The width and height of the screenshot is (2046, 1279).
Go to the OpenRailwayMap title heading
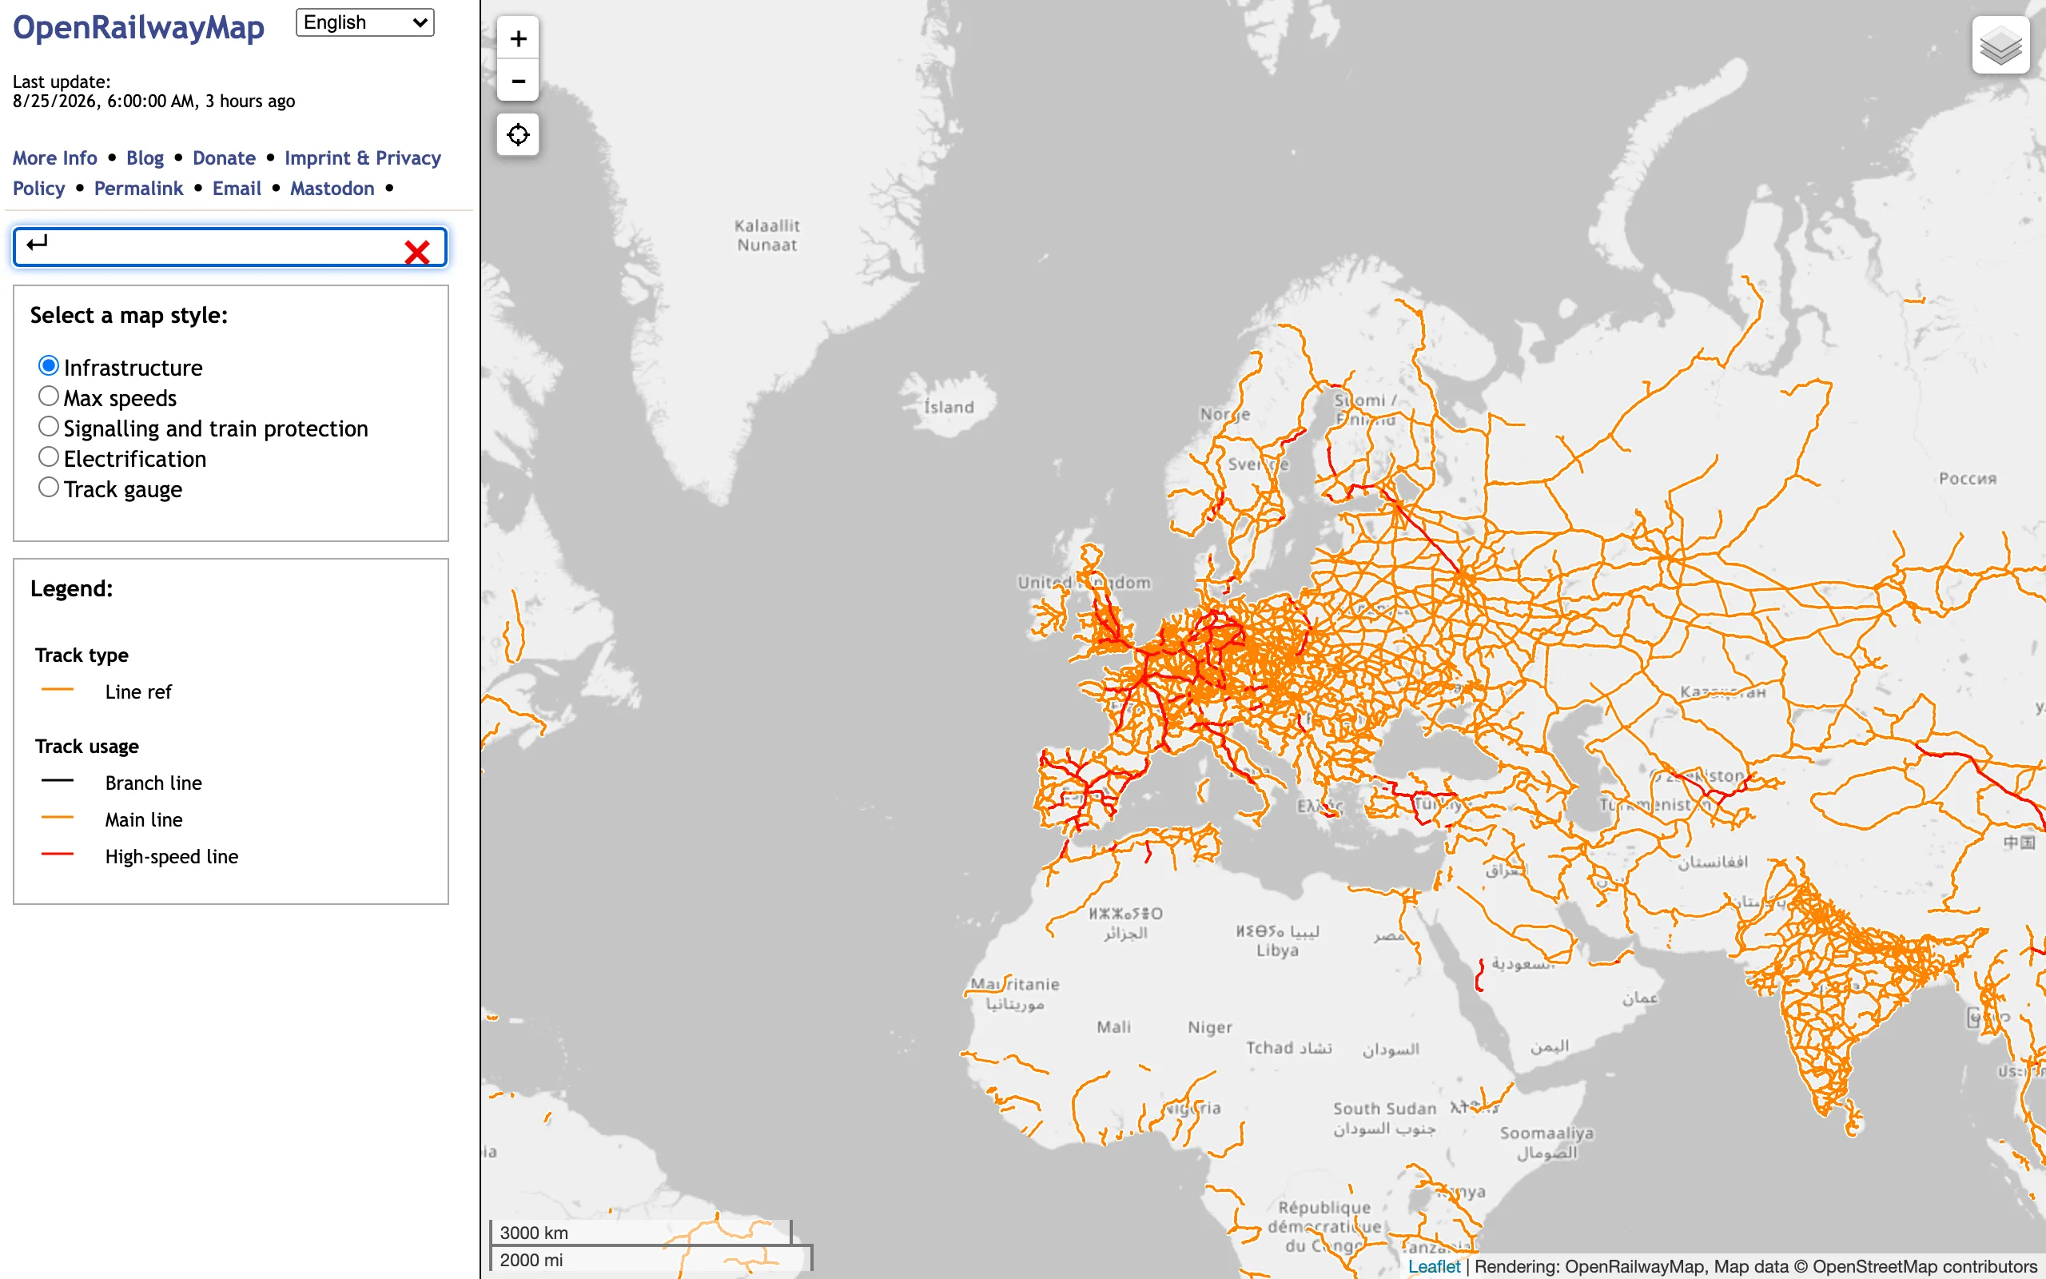coord(138,28)
